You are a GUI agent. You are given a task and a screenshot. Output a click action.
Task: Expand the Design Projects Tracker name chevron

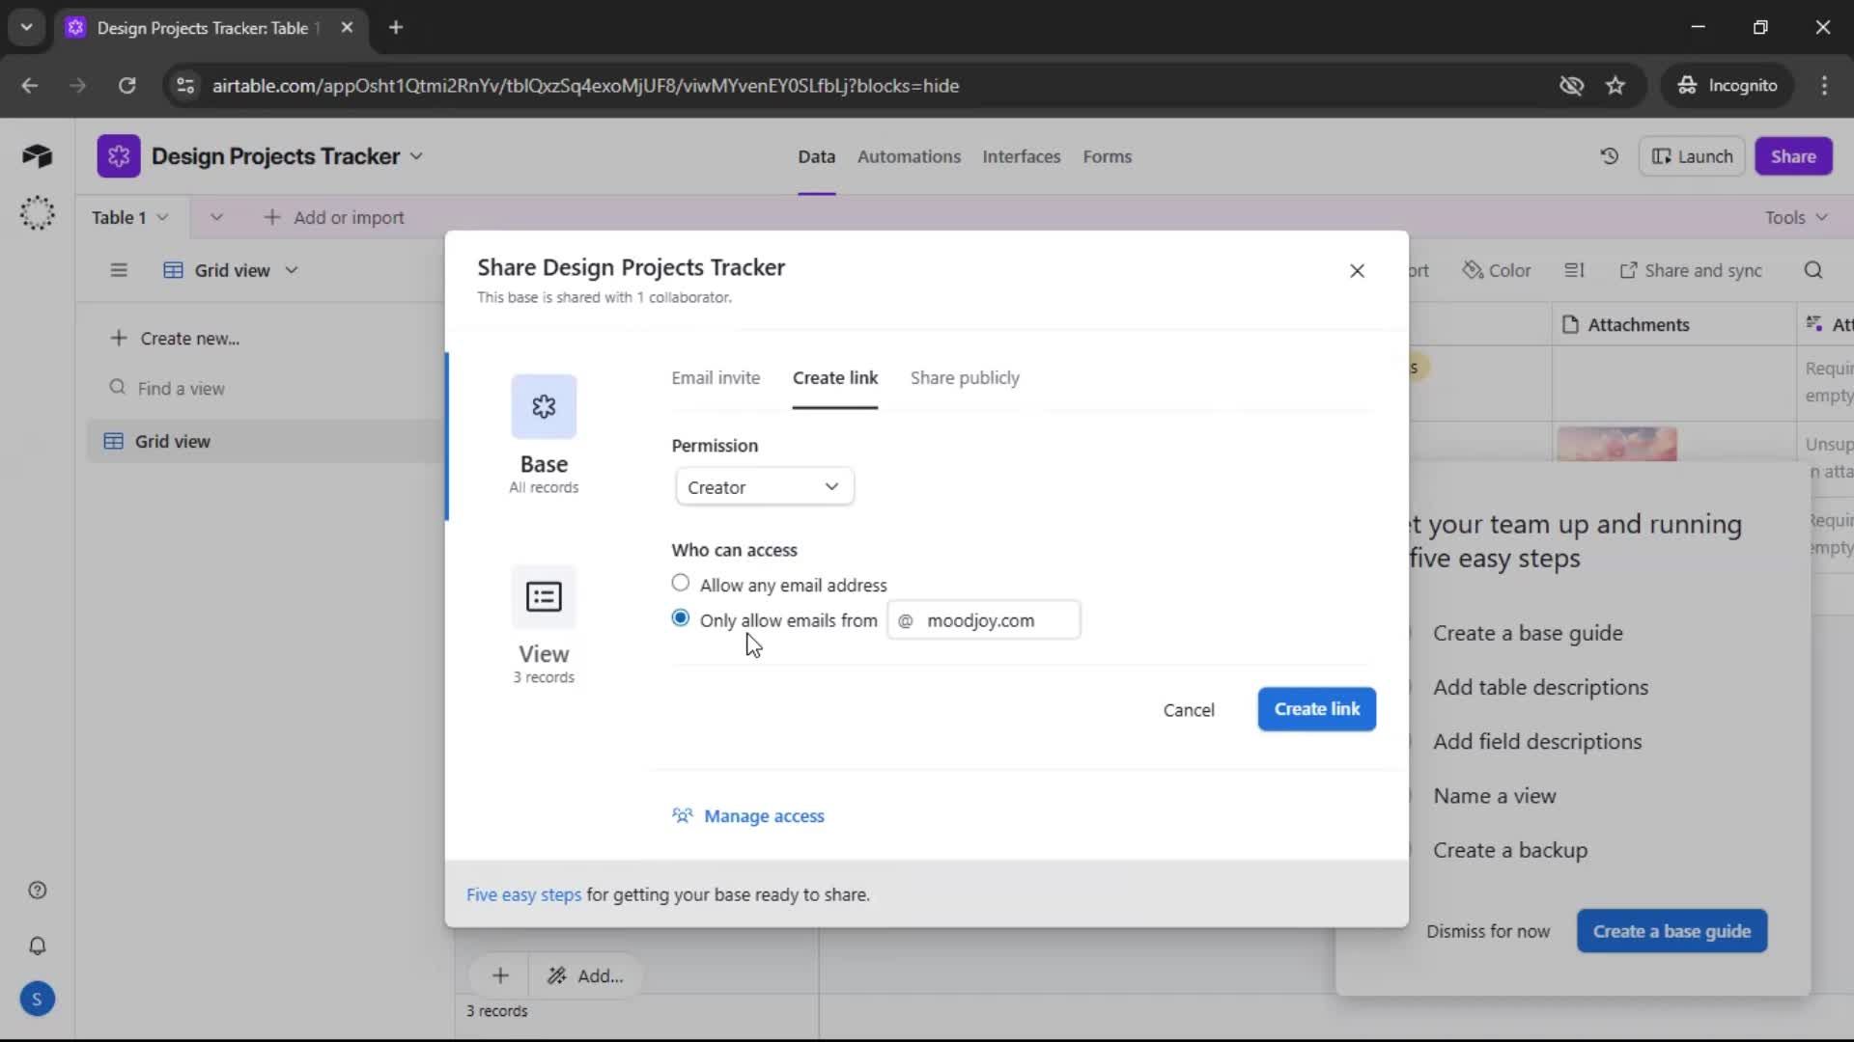pos(416,156)
